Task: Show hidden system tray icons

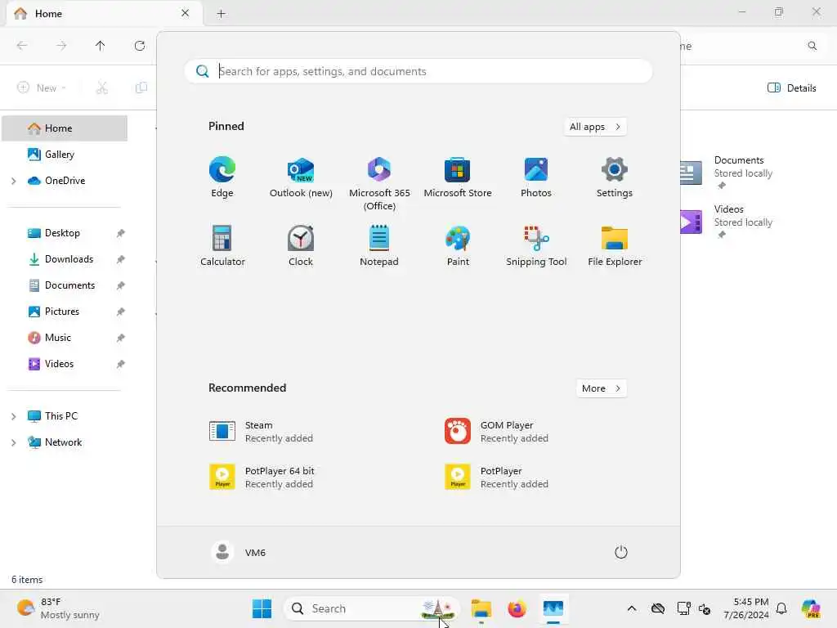Action: click(x=632, y=608)
